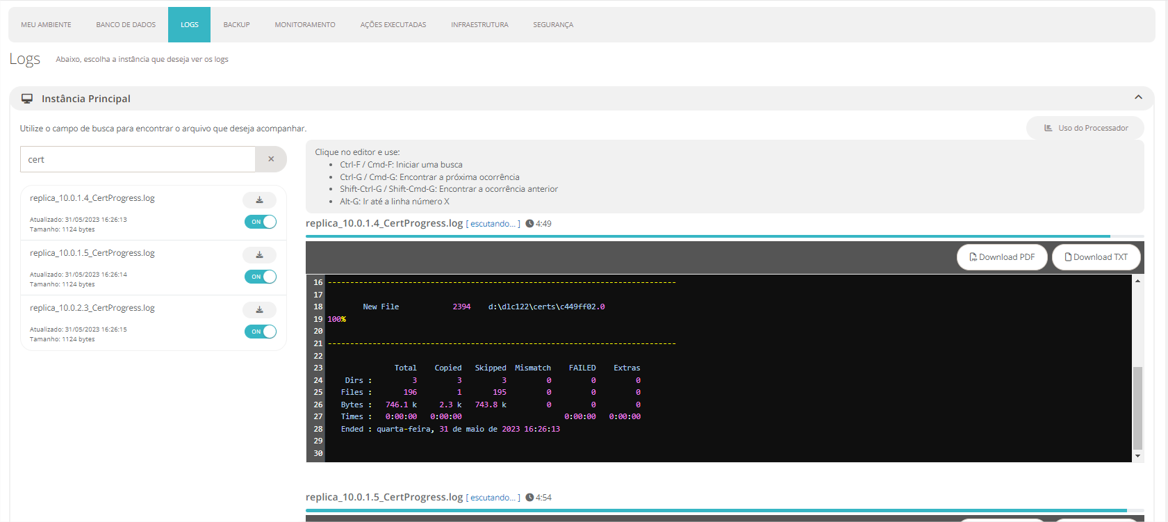1168x522 pixels.
Task: Switch to the Segurança tab
Action: click(553, 25)
